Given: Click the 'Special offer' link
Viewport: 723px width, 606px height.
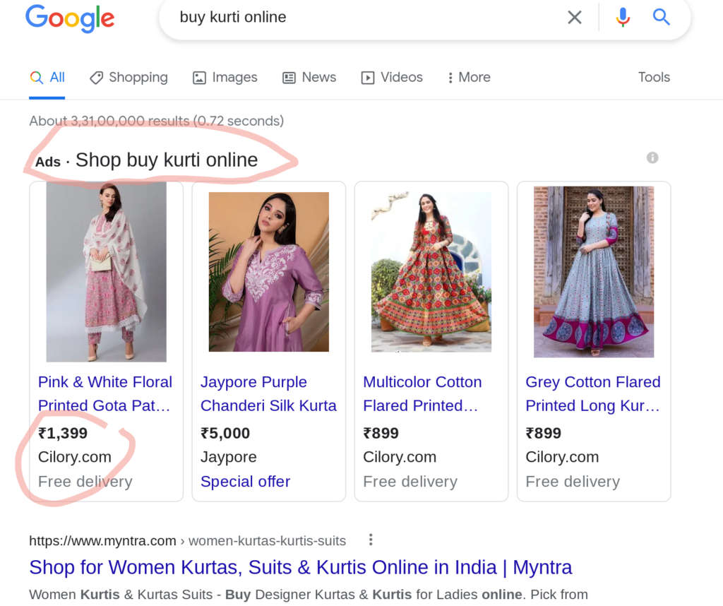Looking at the screenshot, I should 245,482.
